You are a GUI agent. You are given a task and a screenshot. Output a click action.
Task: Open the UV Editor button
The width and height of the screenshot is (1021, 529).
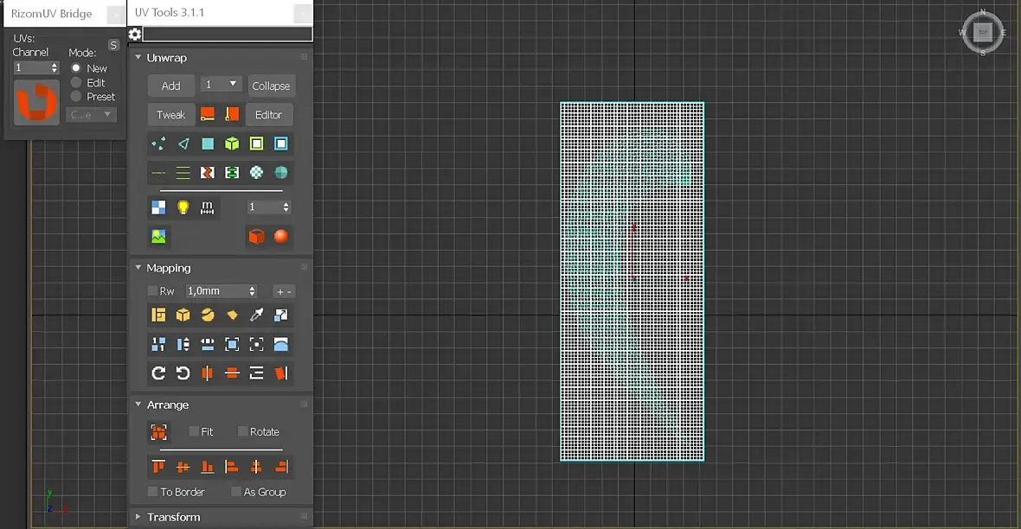pos(268,114)
